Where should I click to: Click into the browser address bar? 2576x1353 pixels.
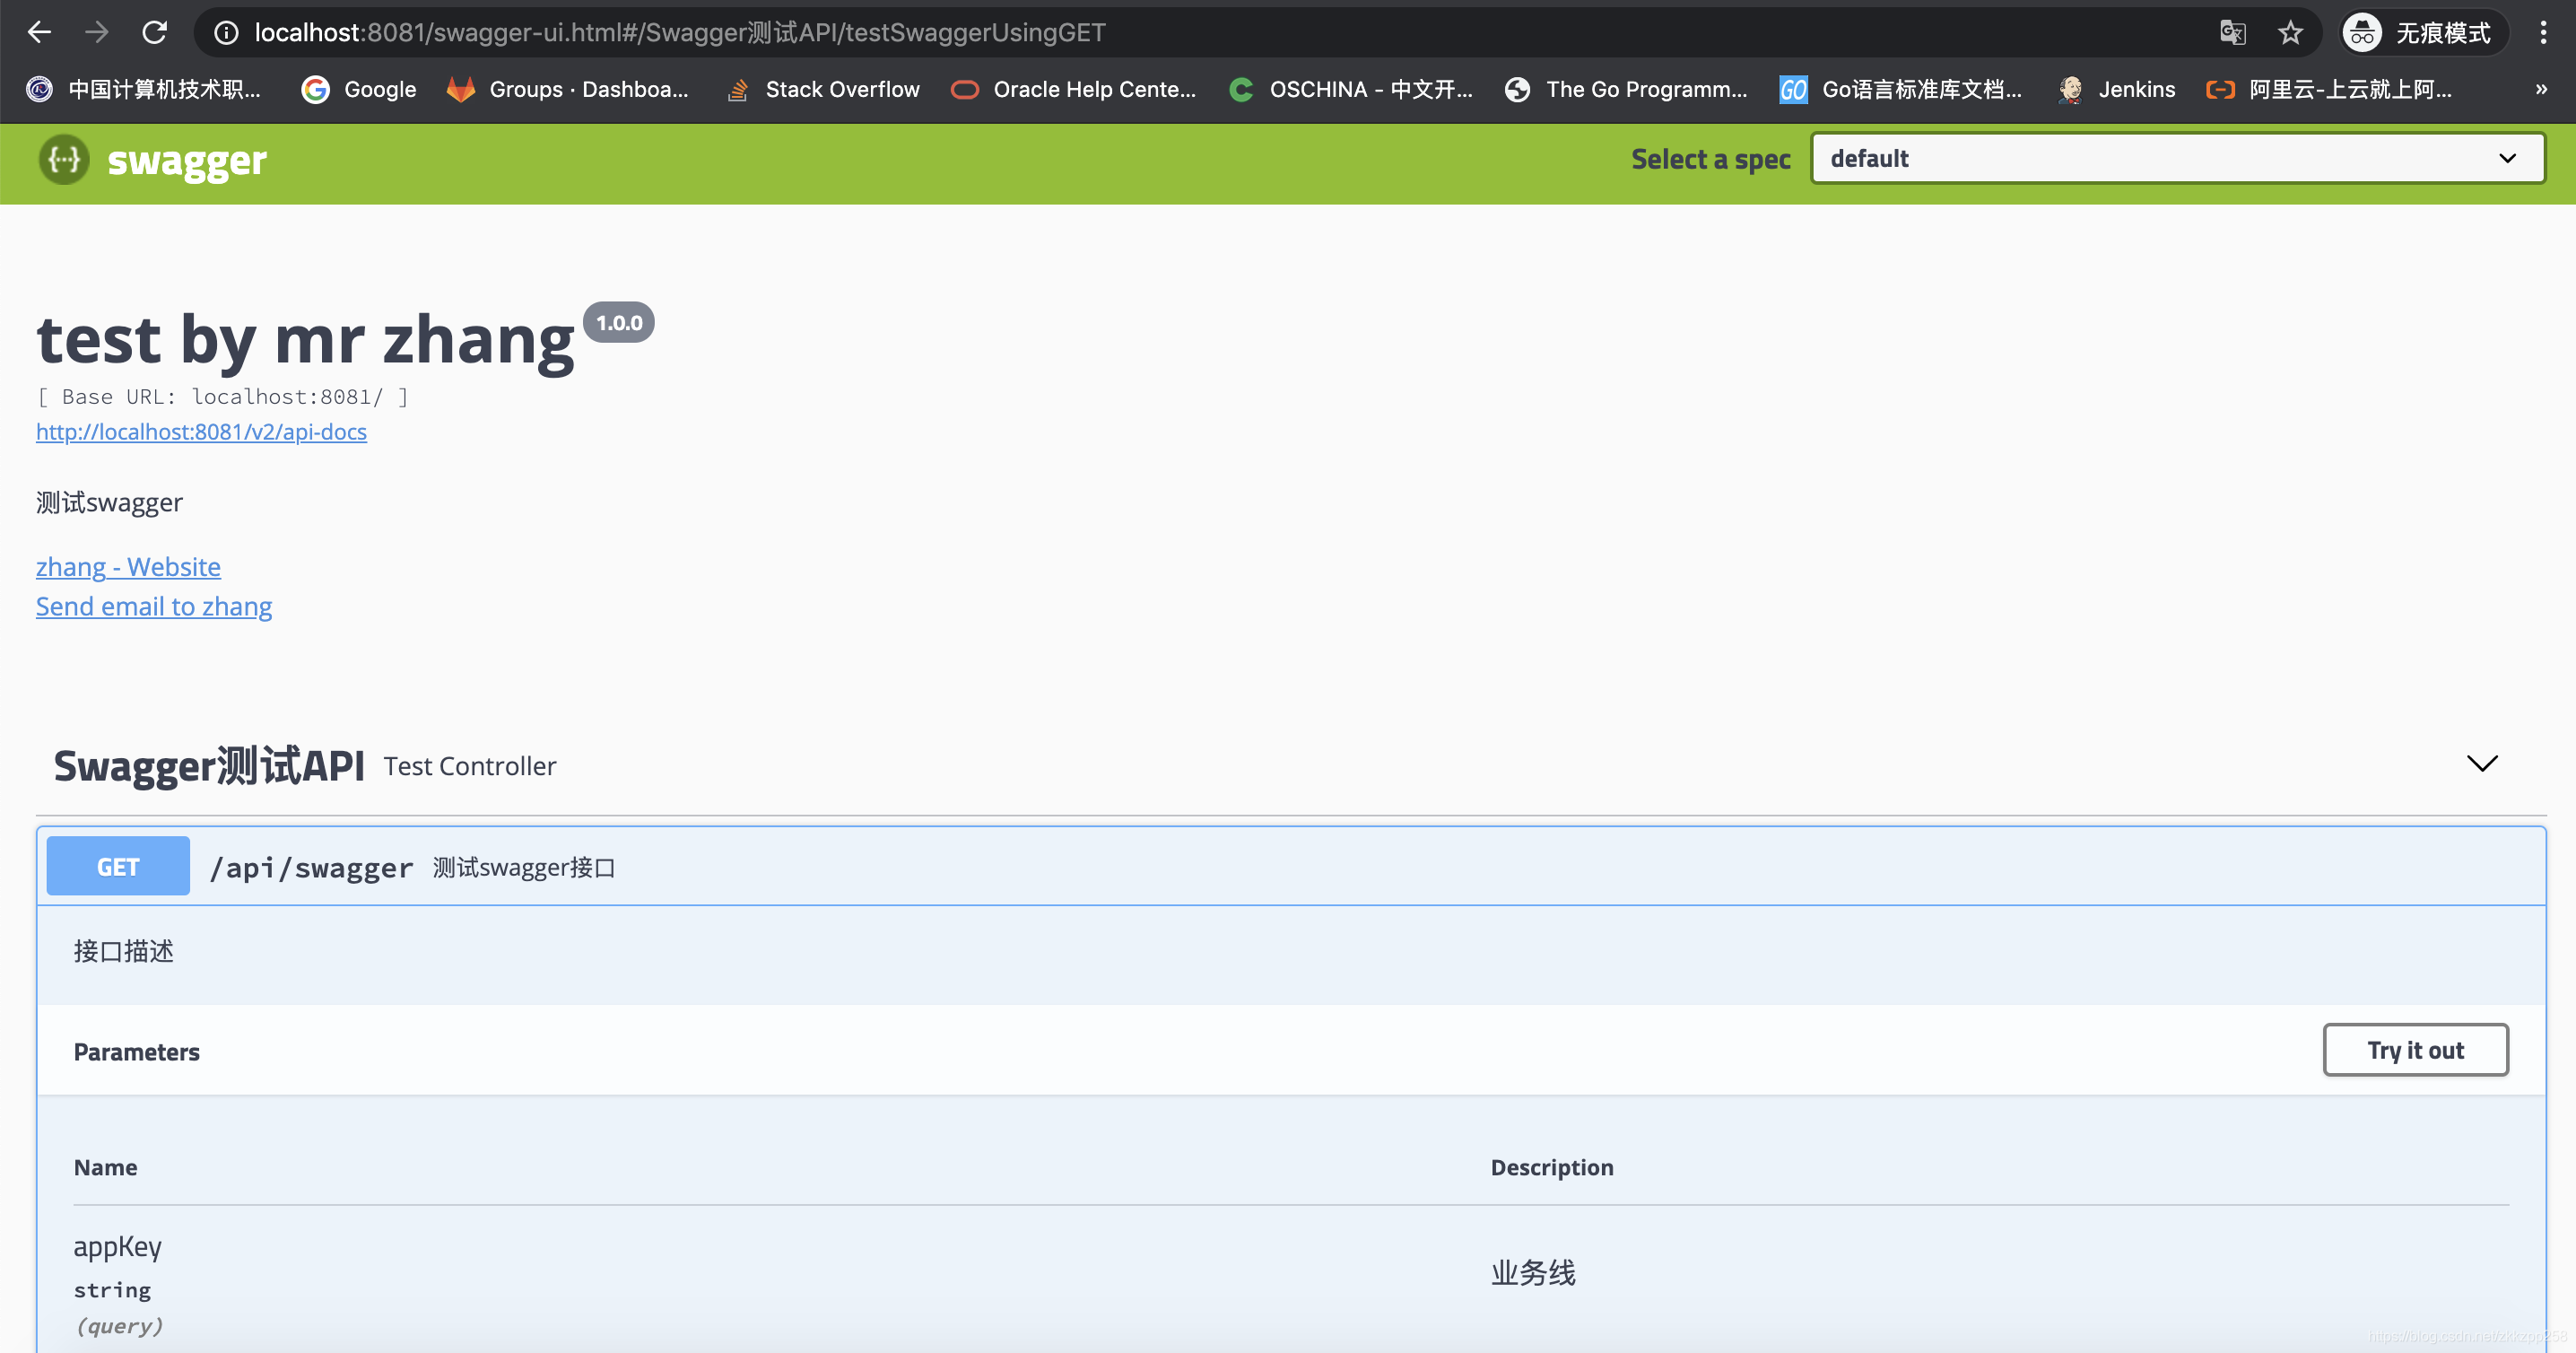point(1200,32)
